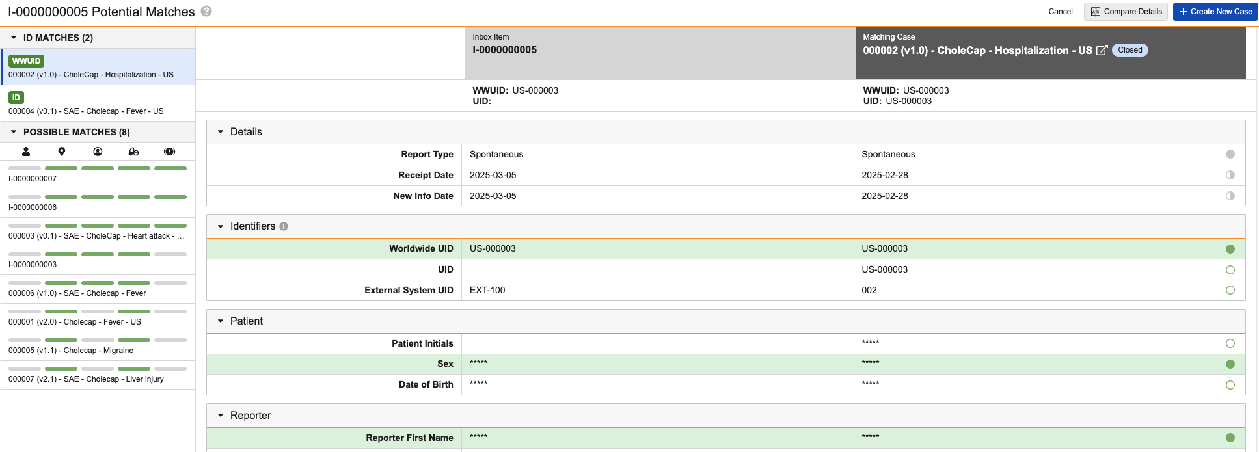Click the match circle for Patient Initials row

[1230, 343]
